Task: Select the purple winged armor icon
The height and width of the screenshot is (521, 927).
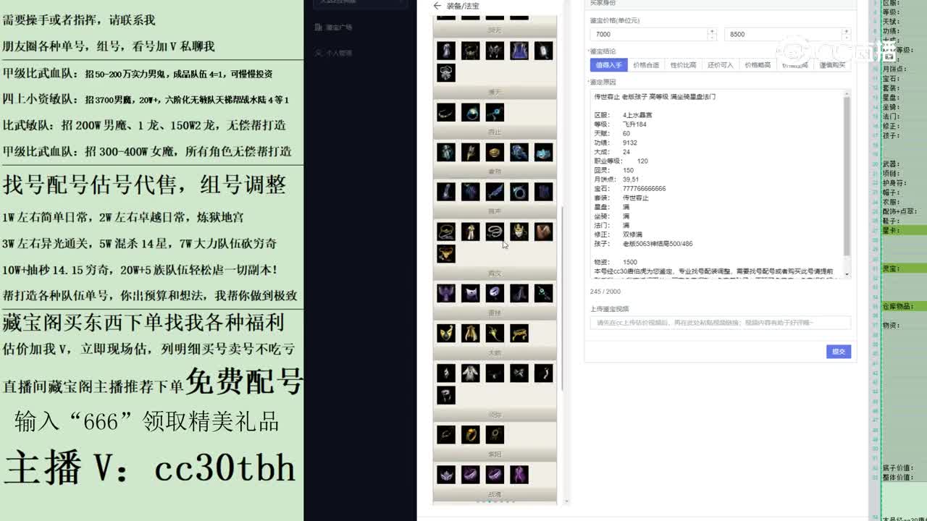Action: click(x=446, y=293)
